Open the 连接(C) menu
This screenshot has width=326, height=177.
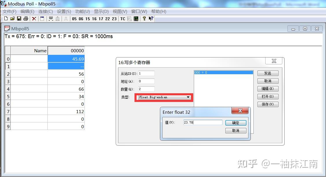click(45, 12)
